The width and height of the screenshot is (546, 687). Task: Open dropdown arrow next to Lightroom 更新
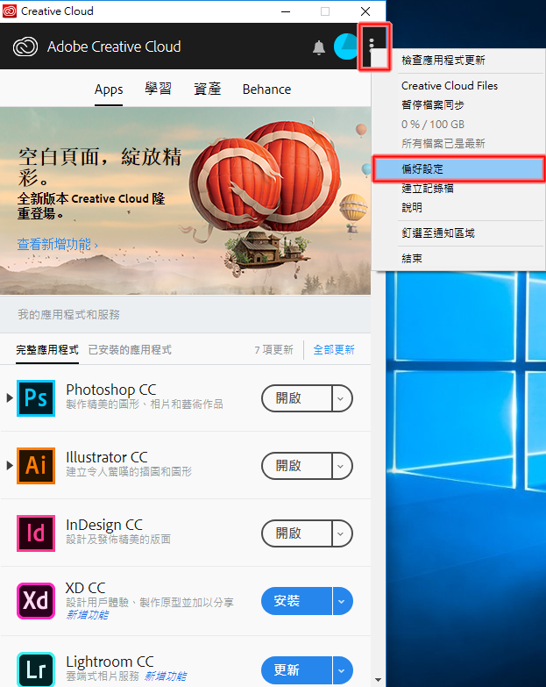(x=342, y=670)
